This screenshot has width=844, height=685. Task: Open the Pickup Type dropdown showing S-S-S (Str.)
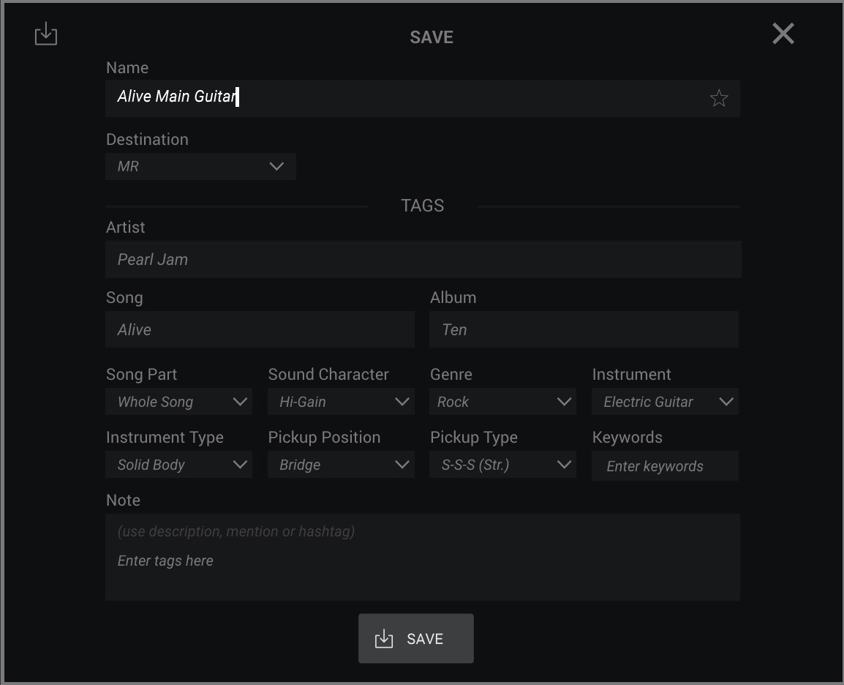pos(502,465)
